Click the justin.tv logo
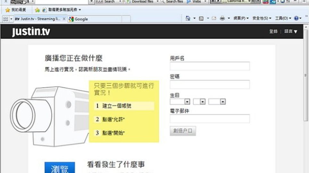Screen dimensions: 309x173 pyautogui.click(x=31, y=32)
